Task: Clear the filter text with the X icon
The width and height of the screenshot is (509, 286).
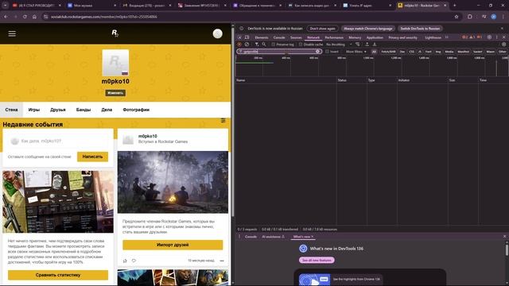Action: [317, 52]
